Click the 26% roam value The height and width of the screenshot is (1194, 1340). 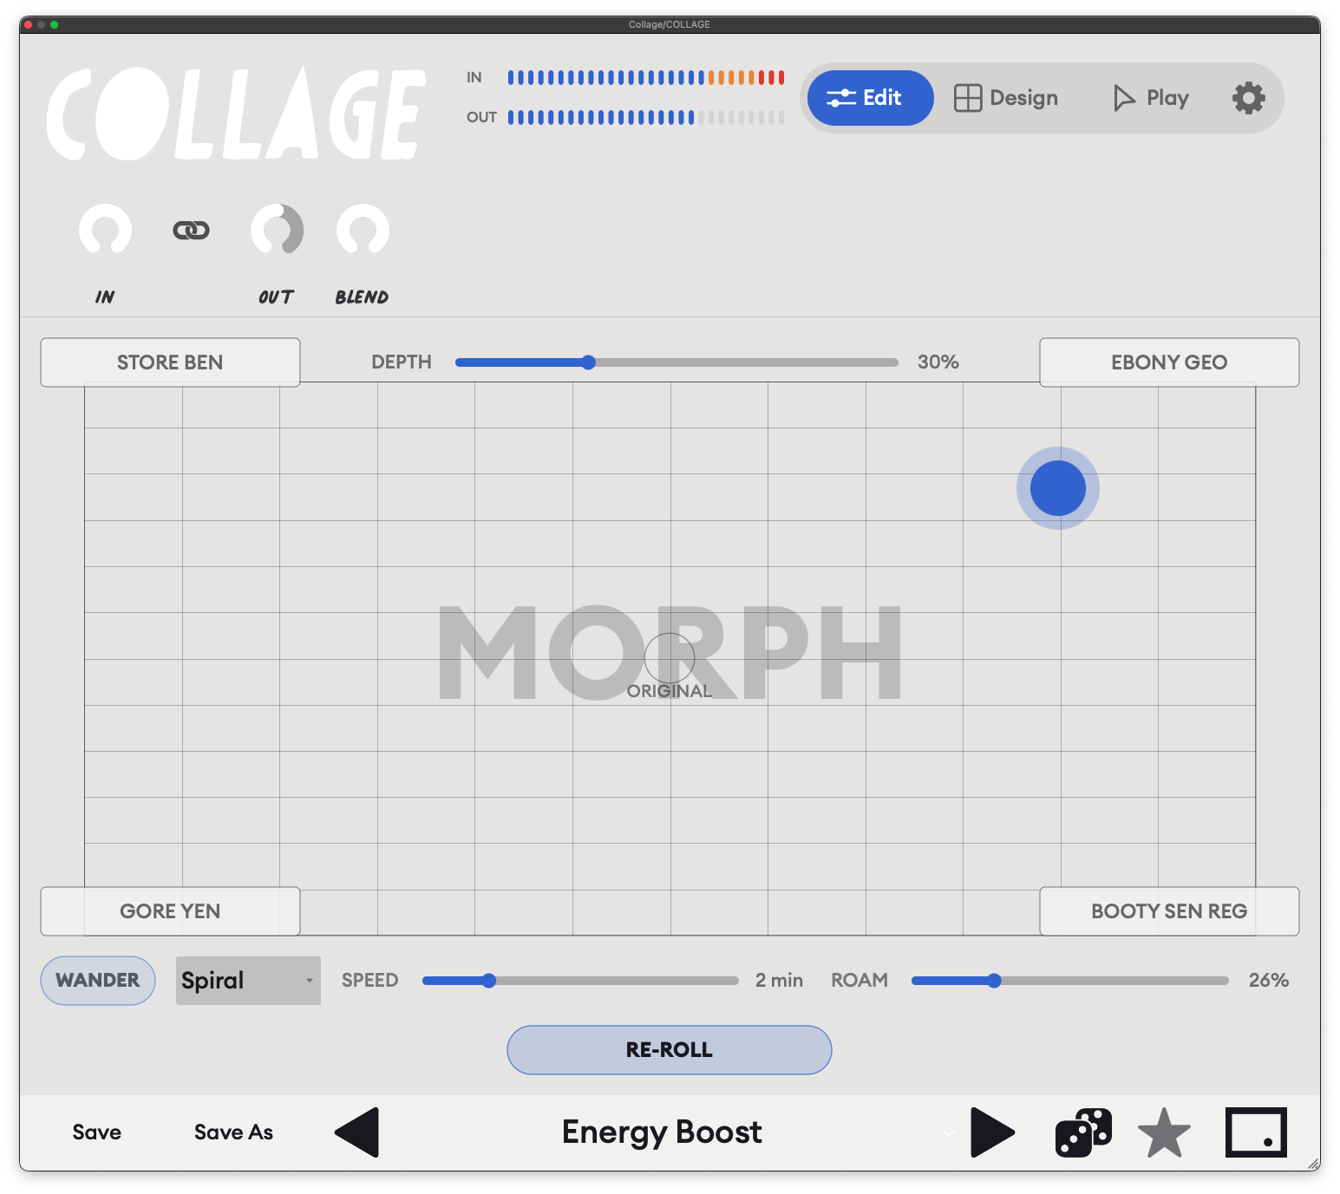1269,981
